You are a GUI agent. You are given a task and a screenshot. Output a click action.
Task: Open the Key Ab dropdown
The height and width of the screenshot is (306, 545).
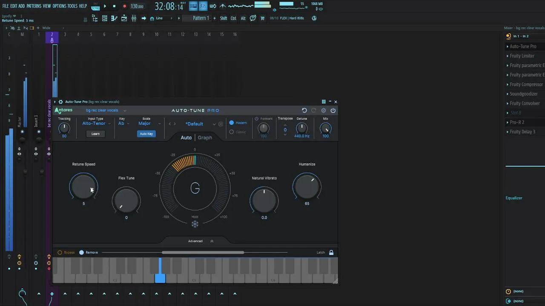pos(123,124)
